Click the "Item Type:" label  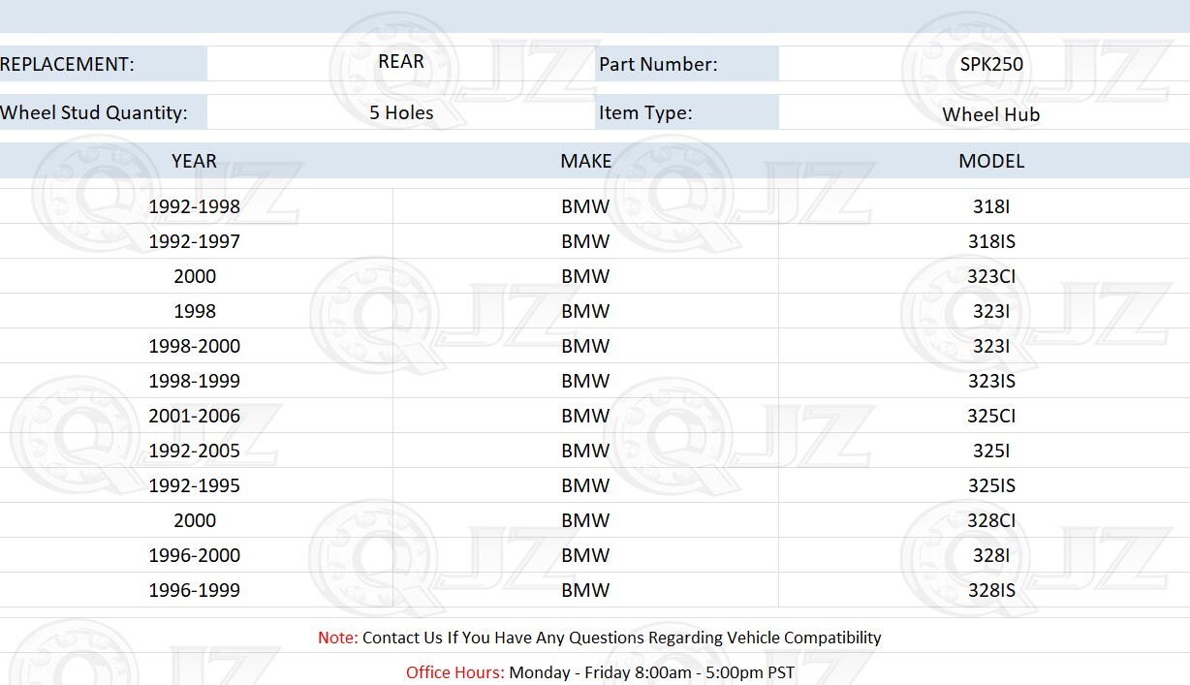coord(645,112)
